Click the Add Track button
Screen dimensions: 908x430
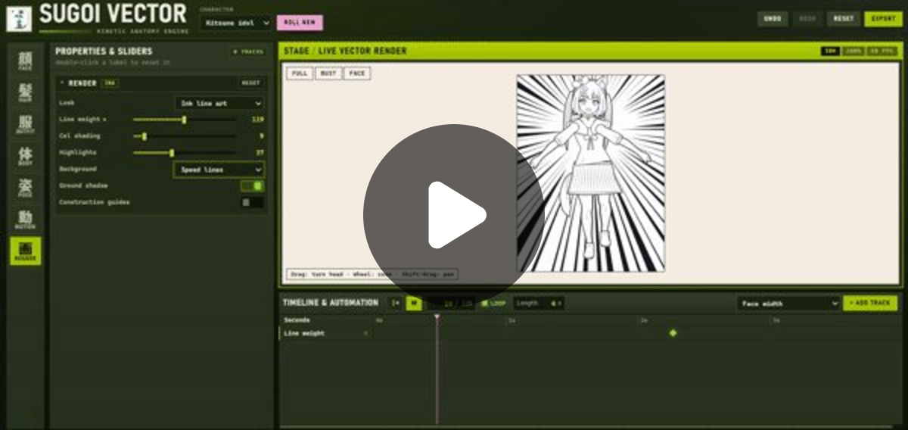pos(870,304)
